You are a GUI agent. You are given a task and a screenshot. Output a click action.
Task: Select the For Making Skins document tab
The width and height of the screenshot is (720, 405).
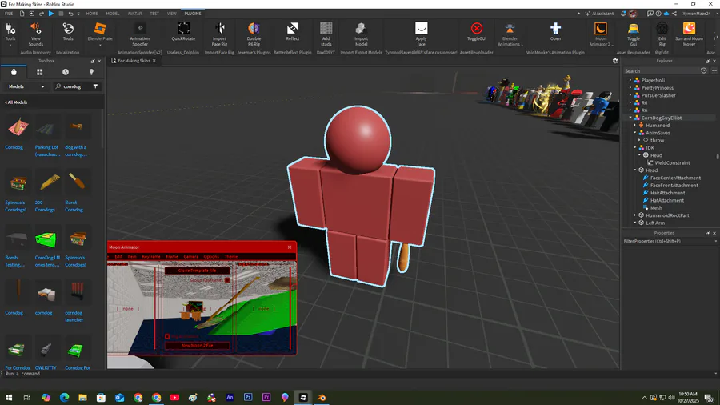click(134, 61)
